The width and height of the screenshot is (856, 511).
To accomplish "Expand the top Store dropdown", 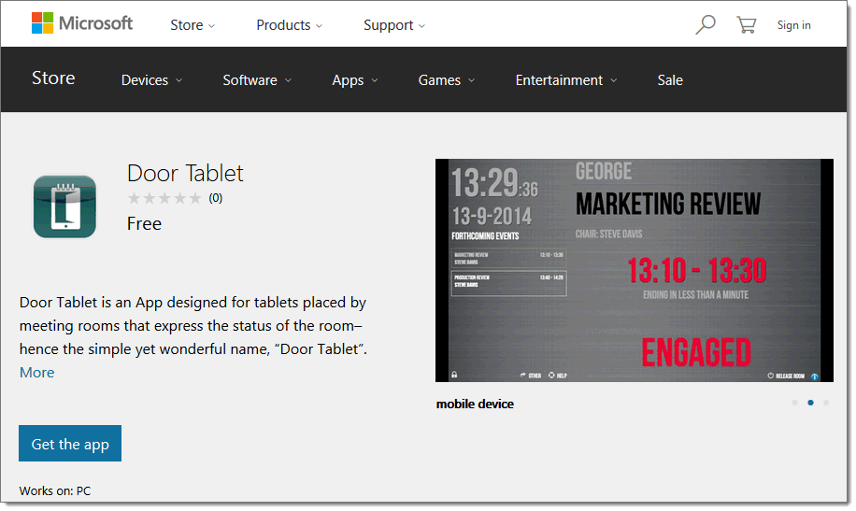I will [x=193, y=25].
